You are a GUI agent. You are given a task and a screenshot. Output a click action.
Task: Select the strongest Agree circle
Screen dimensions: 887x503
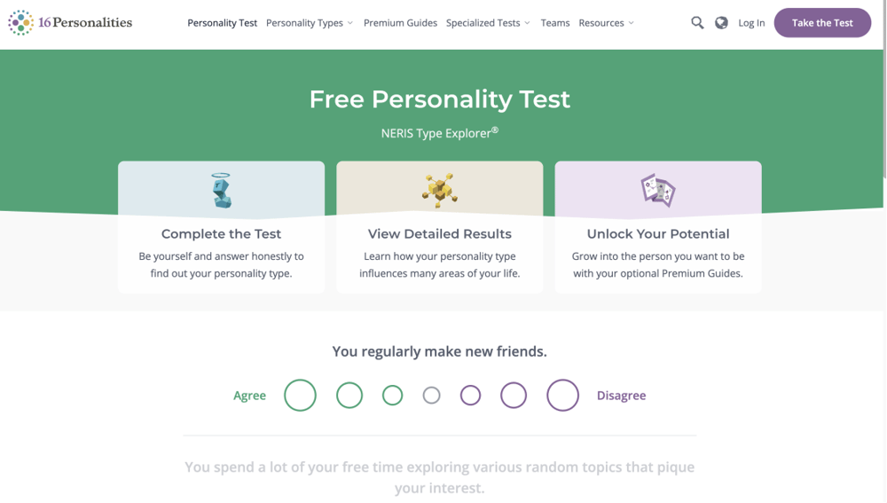click(300, 396)
